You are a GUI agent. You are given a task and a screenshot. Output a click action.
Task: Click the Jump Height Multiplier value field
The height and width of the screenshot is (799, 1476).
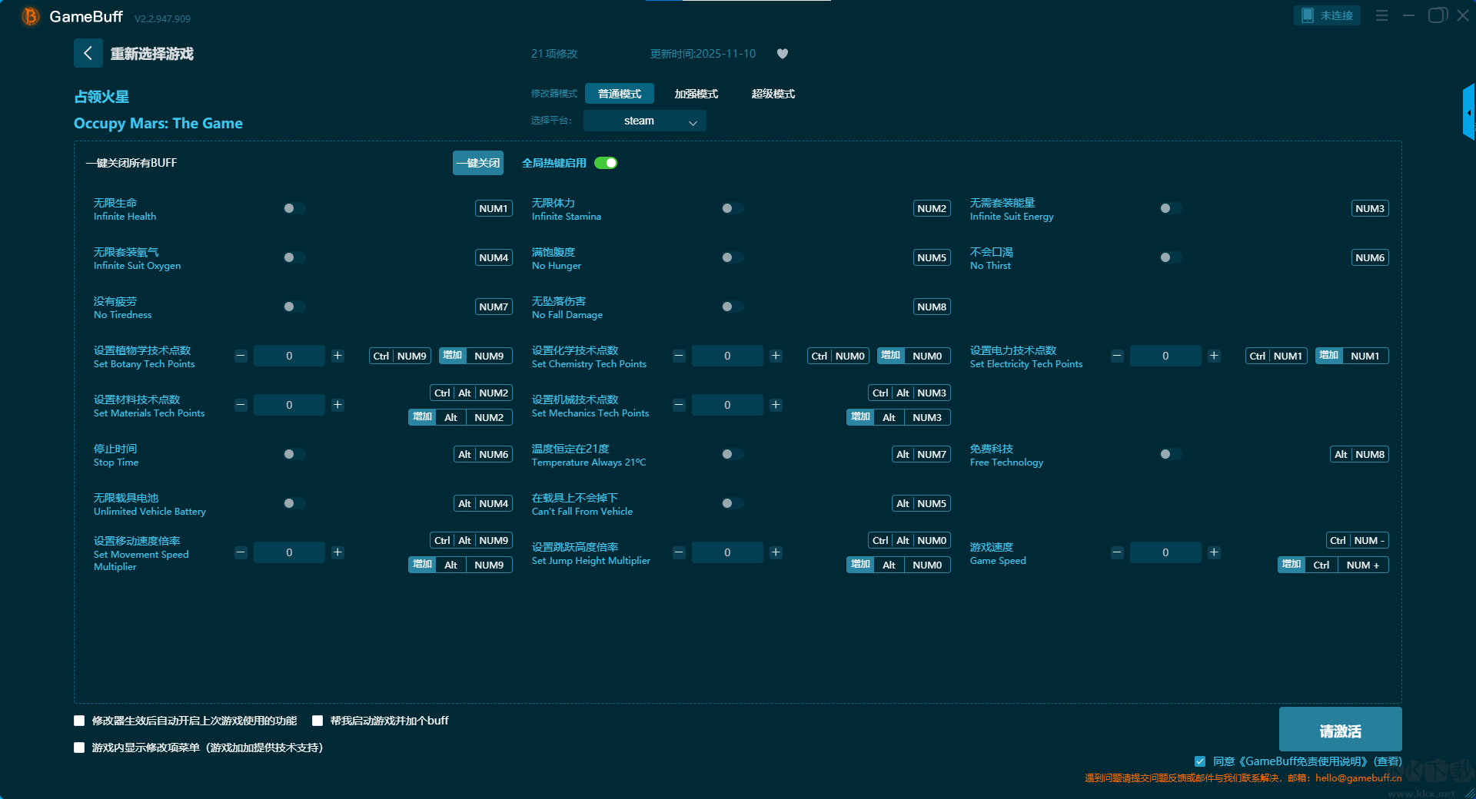(x=727, y=552)
